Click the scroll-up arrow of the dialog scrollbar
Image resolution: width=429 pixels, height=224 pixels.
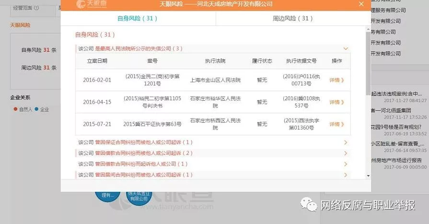pyautogui.click(x=368, y=29)
